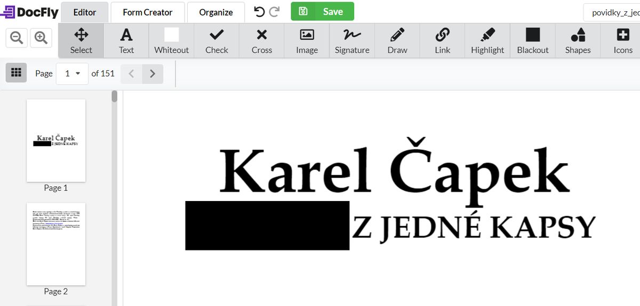Open the page number dropdown
Screen dimensions: 640x306
pos(73,74)
